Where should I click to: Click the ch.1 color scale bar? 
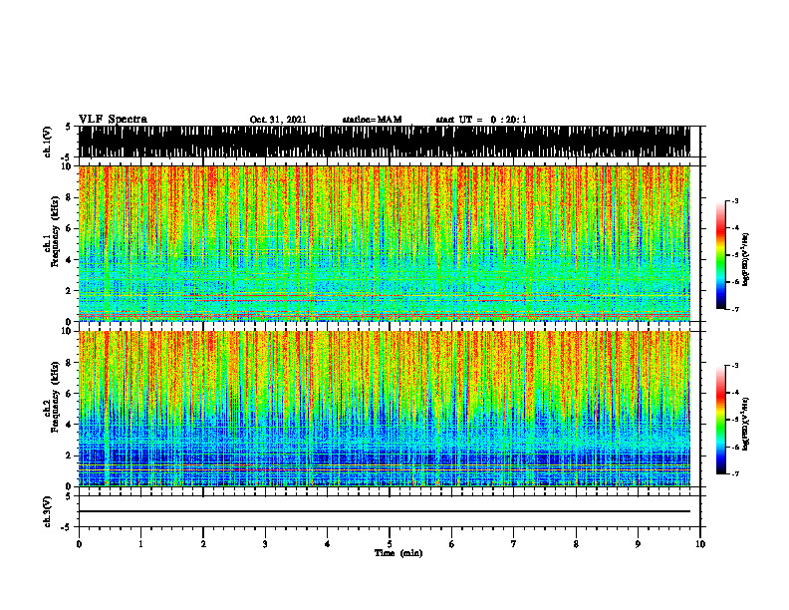point(720,255)
